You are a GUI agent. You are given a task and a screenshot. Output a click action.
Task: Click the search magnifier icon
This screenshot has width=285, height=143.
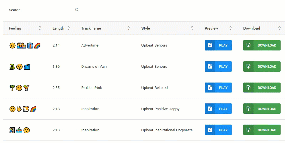[77, 10]
